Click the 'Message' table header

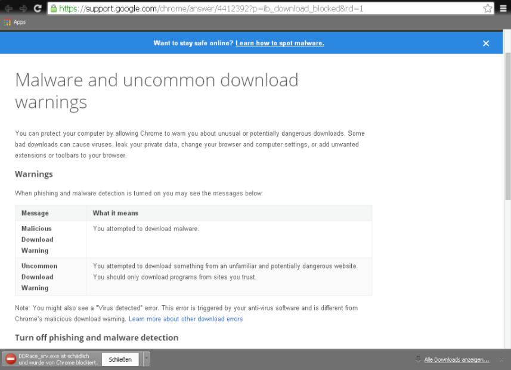pos(35,213)
